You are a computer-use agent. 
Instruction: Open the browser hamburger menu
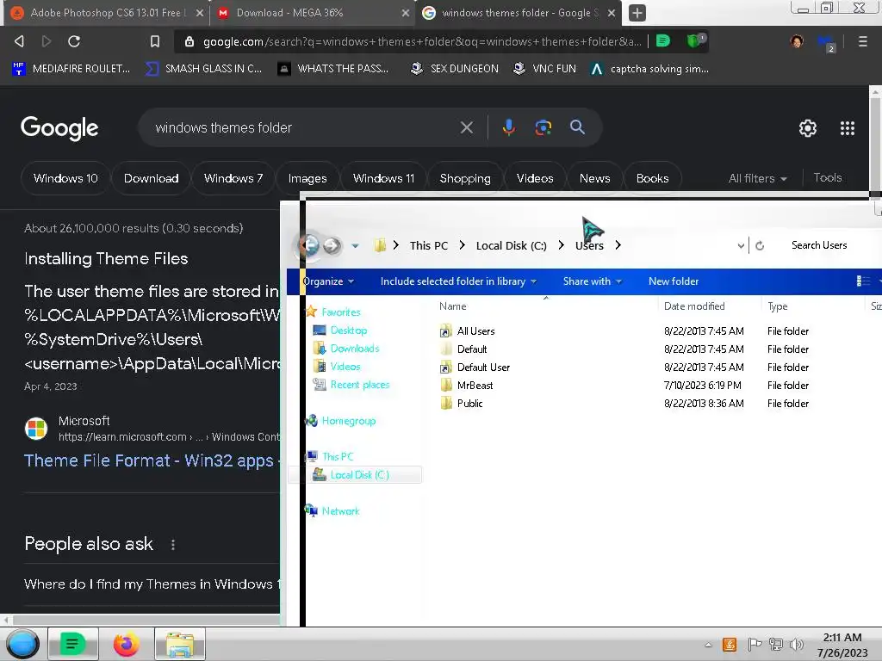click(x=862, y=41)
